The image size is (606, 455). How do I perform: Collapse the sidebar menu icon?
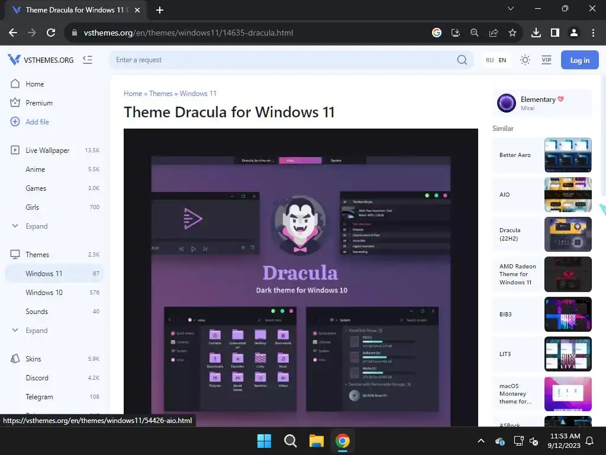(88, 60)
